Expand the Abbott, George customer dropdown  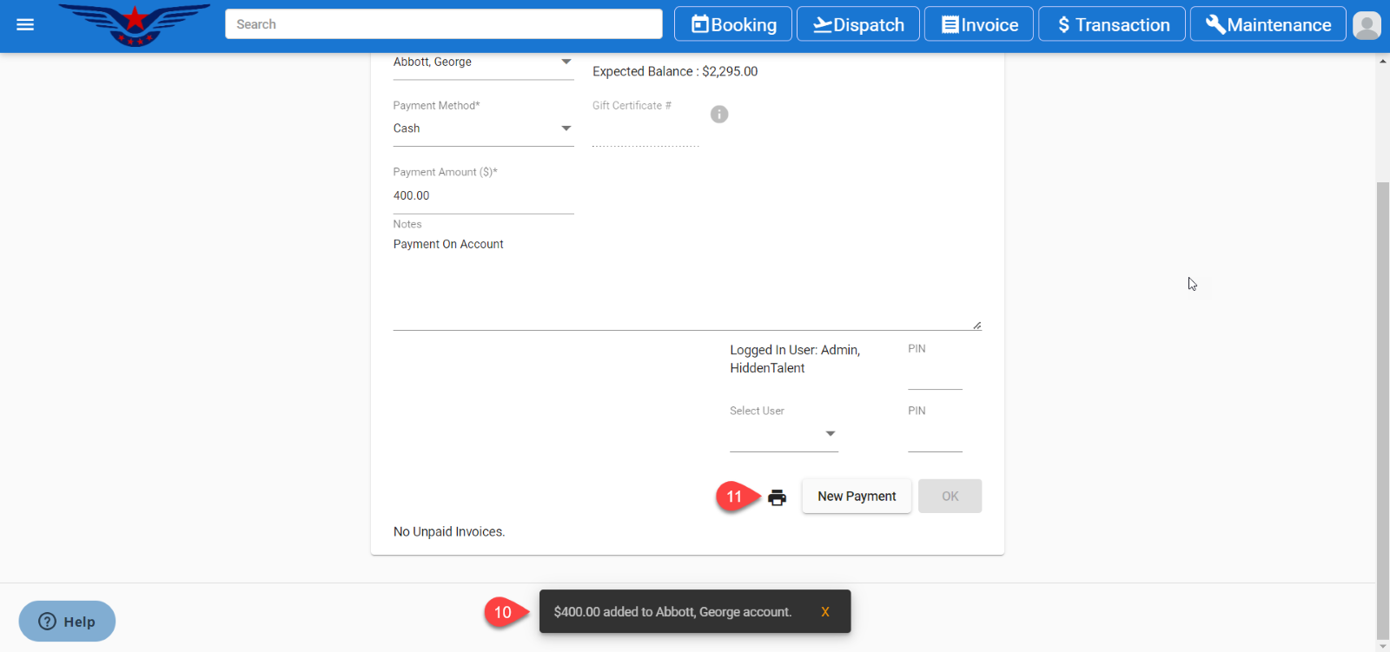click(x=566, y=62)
